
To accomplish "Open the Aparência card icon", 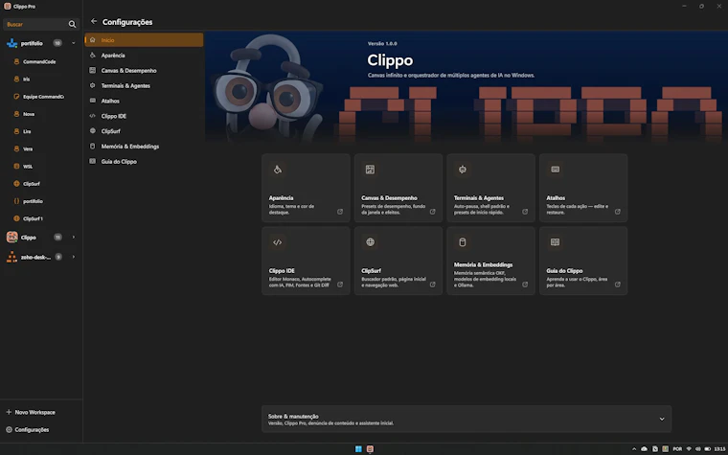I will [277, 170].
